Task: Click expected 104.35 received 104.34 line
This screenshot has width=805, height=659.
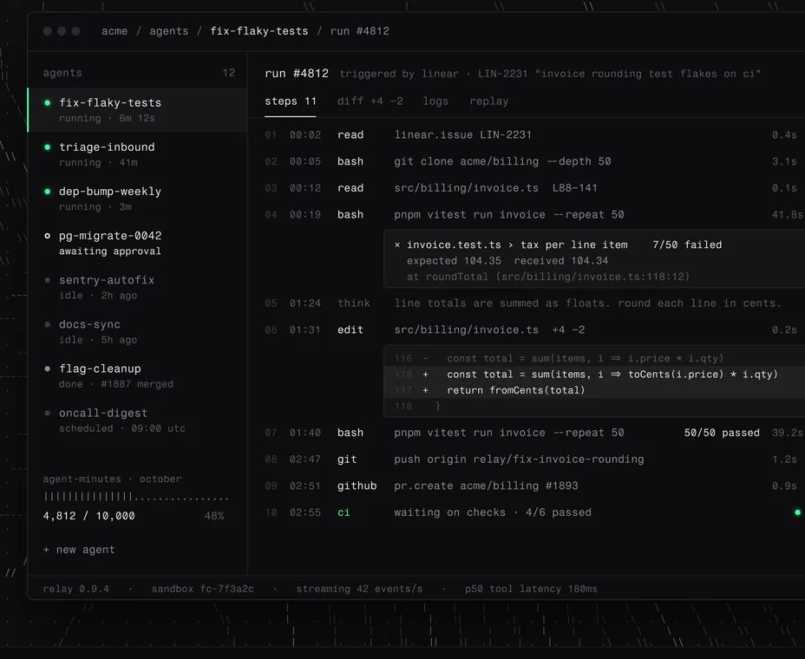Action: pos(507,261)
